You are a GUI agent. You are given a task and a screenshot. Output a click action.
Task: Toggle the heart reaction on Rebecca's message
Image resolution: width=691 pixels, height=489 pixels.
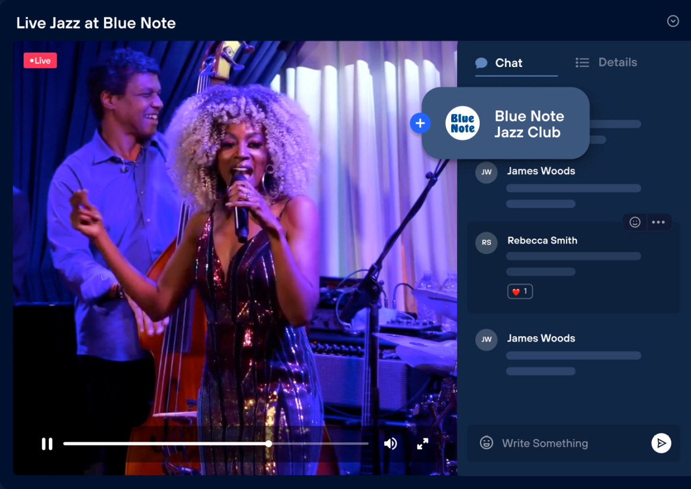(x=520, y=291)
